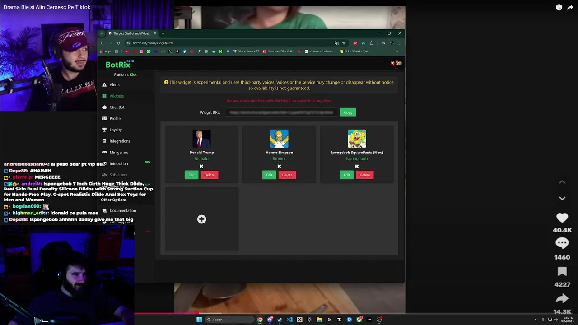Screen dimensions: 578x325
Task: Delete the Homer Simpson voice
Action: click(287, 175)
